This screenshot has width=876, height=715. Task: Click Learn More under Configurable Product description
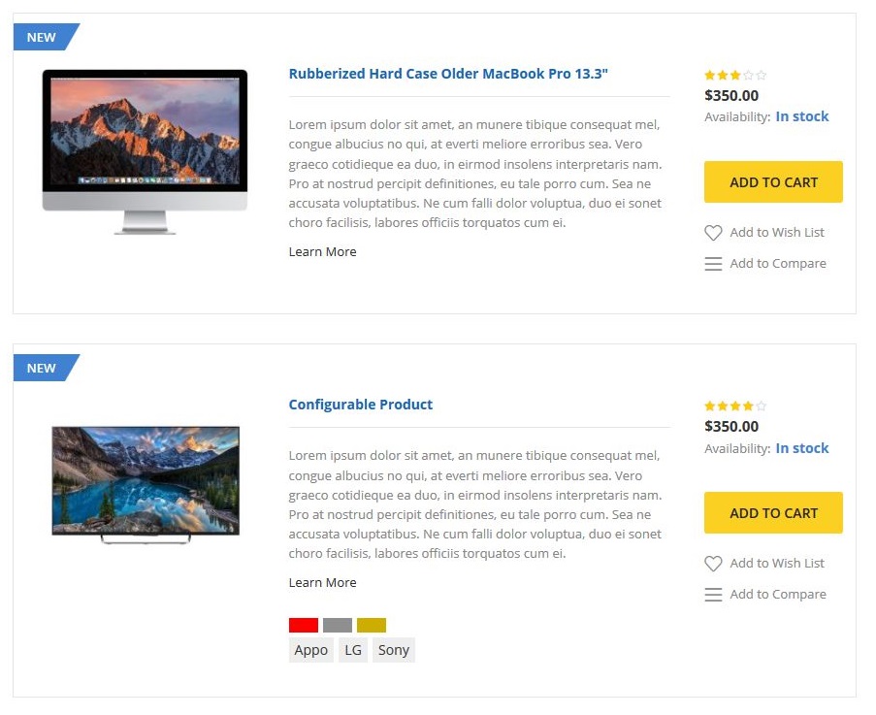click(x=322, y=583)
